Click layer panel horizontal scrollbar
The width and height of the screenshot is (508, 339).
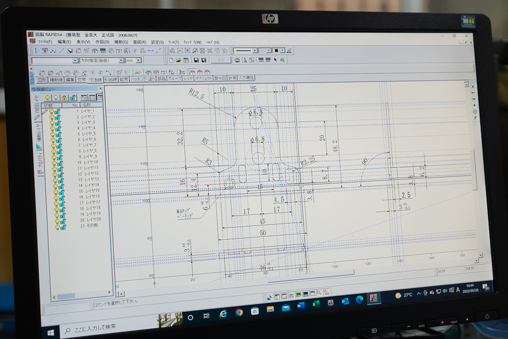(x=82, y=295)
